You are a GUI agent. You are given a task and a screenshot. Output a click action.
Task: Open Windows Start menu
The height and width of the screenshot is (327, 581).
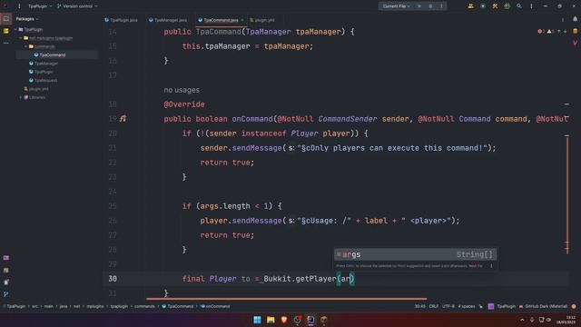point(257,320)
